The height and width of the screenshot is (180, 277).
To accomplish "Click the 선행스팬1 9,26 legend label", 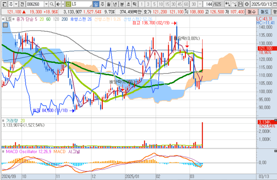I will pyautogui.click(x=108, y=19).
